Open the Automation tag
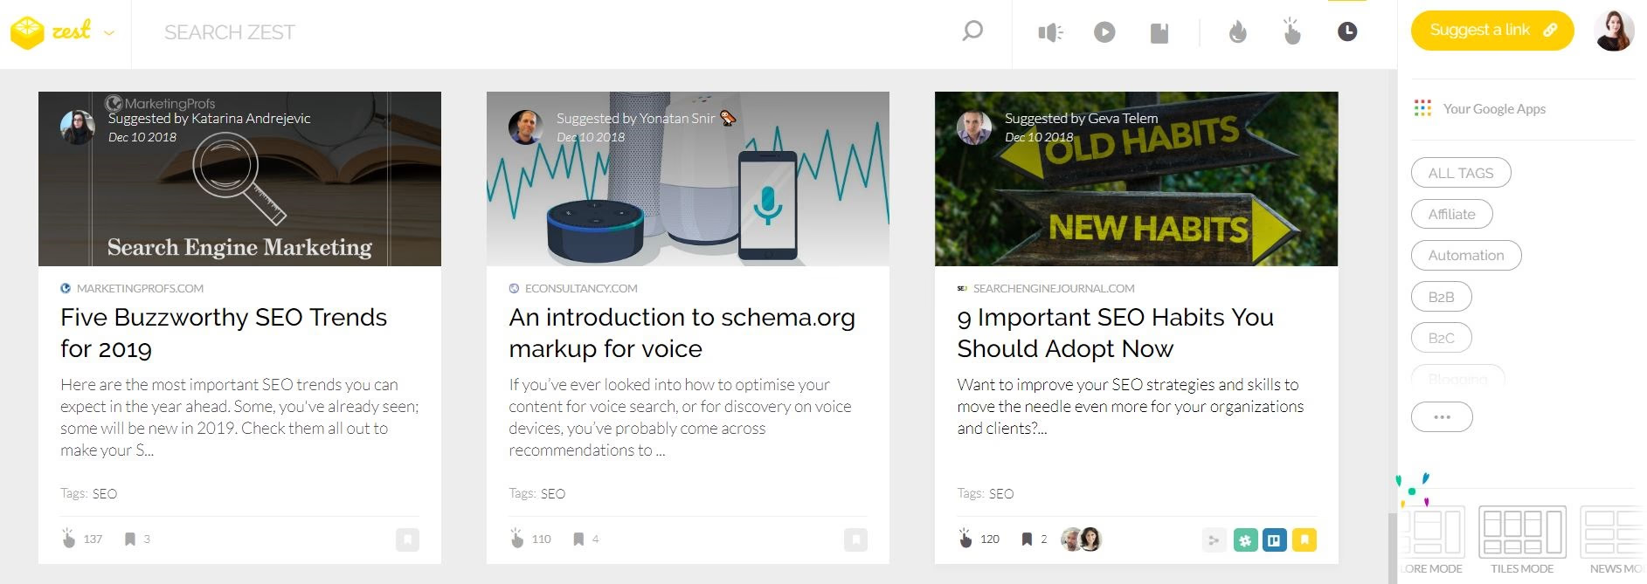Image resolution: width=1647 pixels, height=584 pixels. pos(1465,255)
